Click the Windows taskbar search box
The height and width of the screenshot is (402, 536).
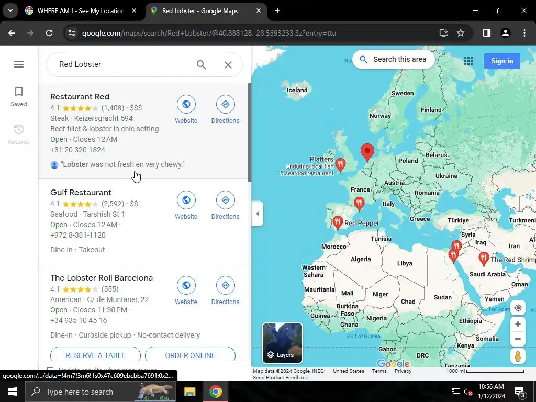[100, 392]
